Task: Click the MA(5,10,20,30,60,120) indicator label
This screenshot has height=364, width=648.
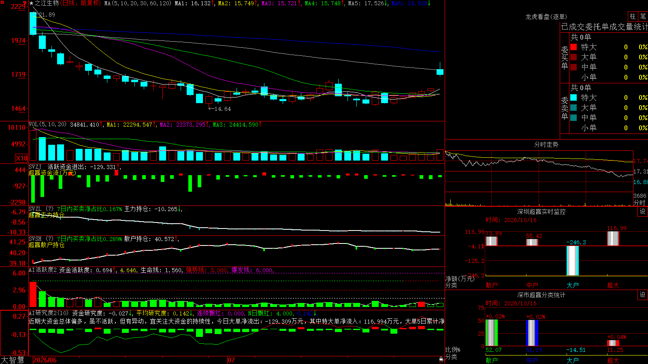Action: pos(138,3)
